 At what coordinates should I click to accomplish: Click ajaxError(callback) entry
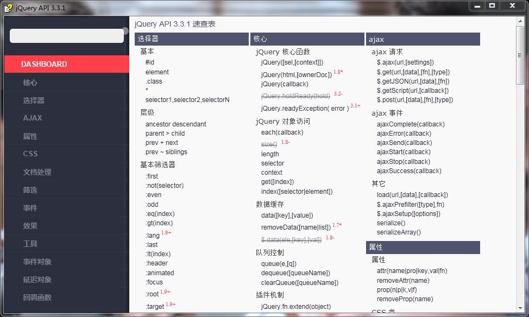coord(404,133)
